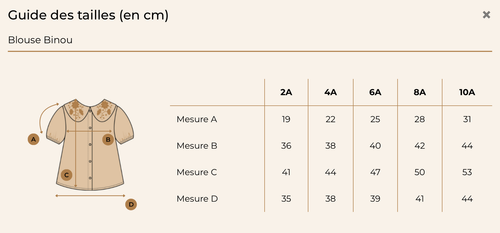Click the Mesure D row label
The height and width of the screenshot is (233, 500).
click(x=197, y=199)
